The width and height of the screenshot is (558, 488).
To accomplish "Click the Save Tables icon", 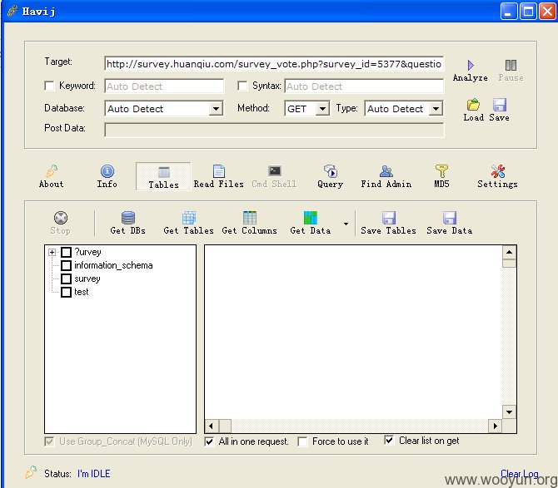I will pyautogui.click(x=388, y=218).
